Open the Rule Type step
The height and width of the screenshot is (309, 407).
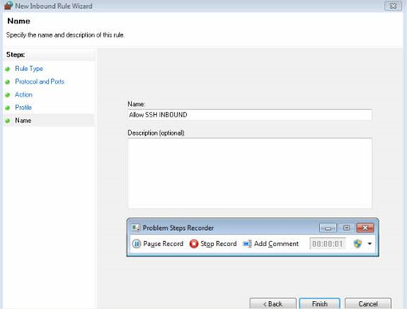(x=29, y=69)
